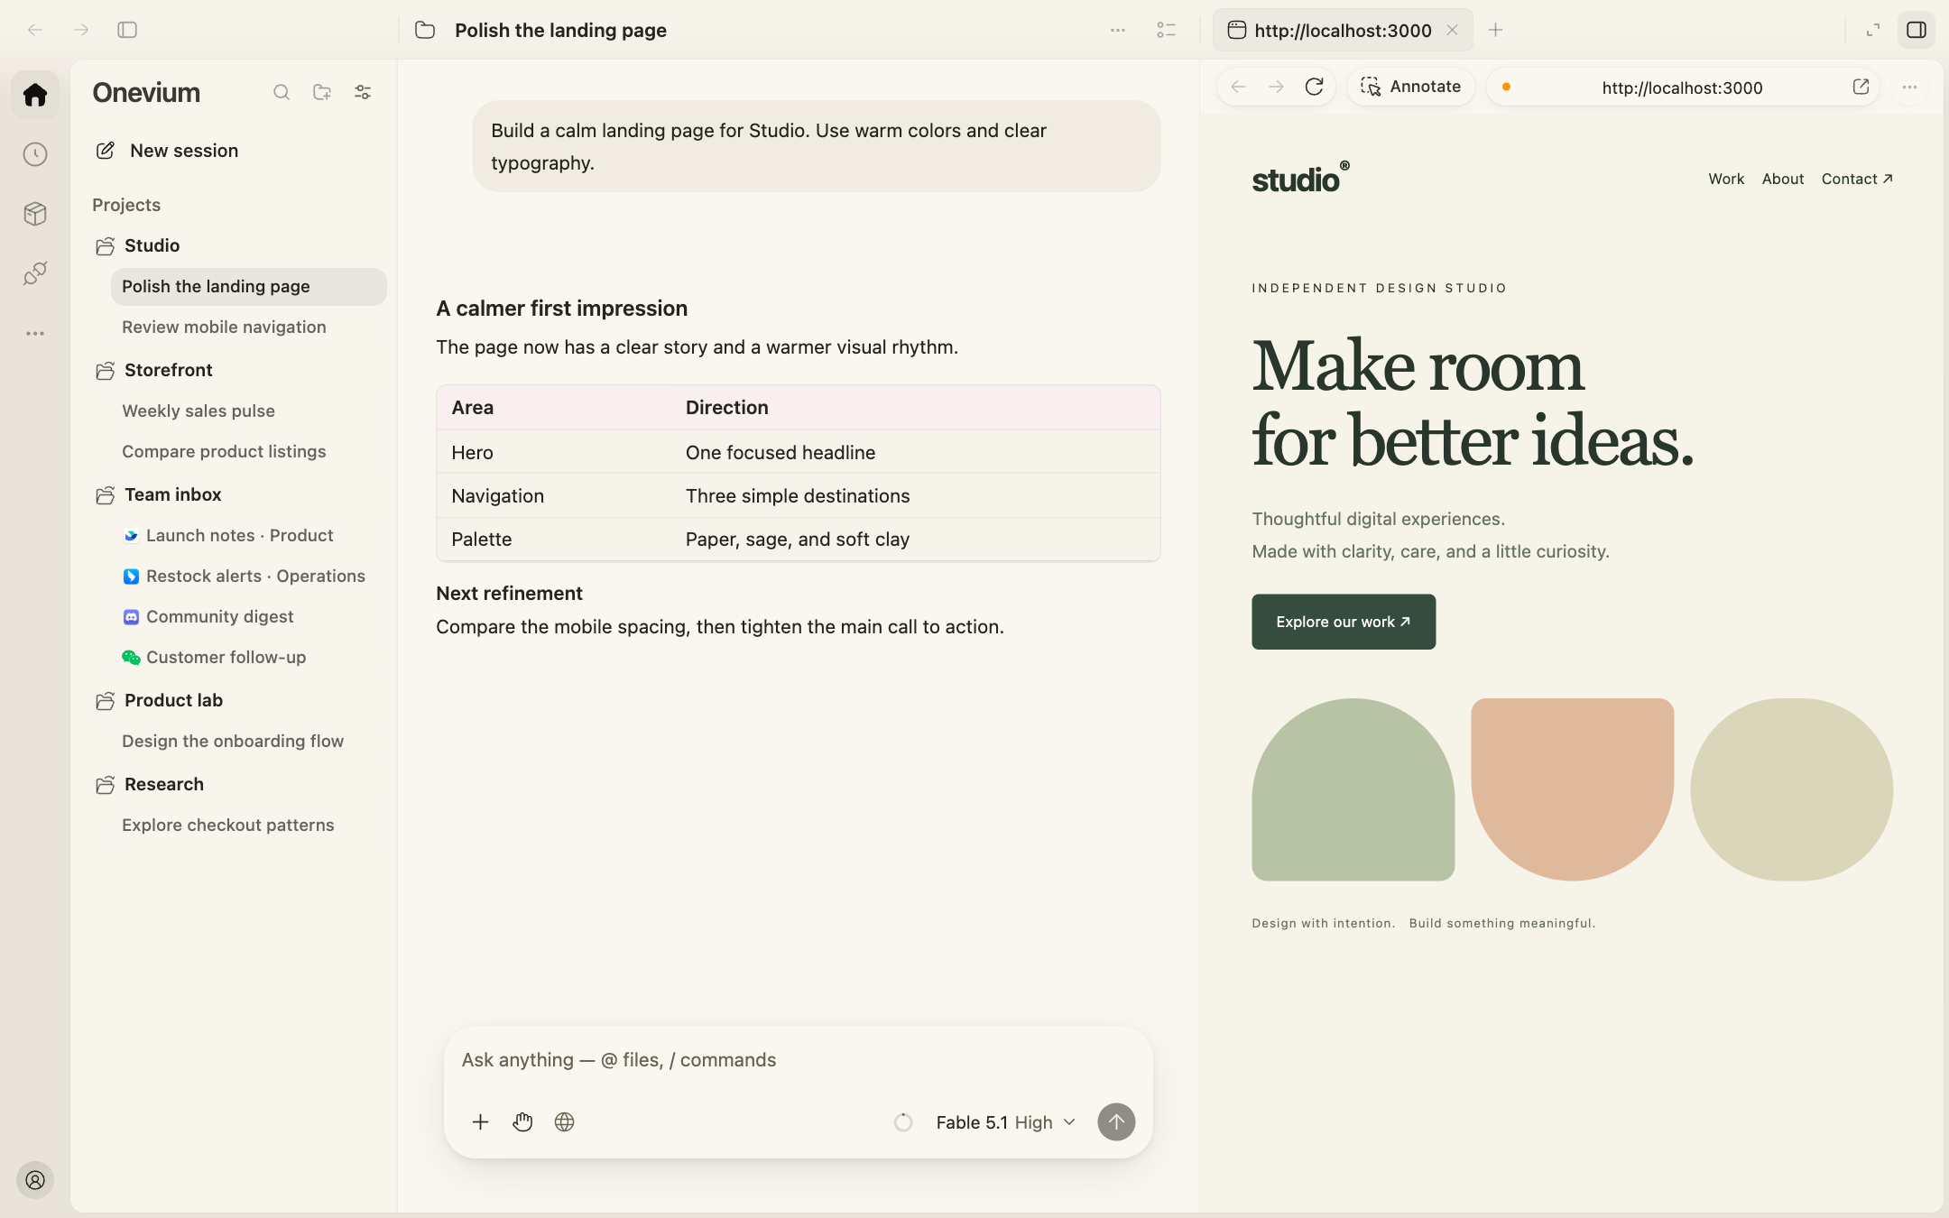1949x1218 pixels.
Task: Click the Work nav link
Action: [x=1726, y=179]
